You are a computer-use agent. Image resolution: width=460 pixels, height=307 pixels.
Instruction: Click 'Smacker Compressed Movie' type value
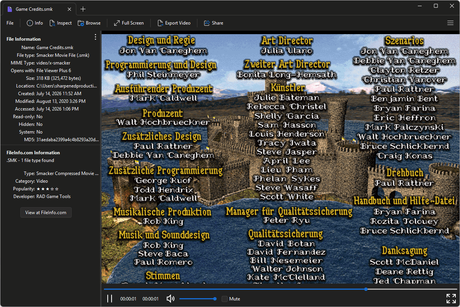[x=67, y=173]
